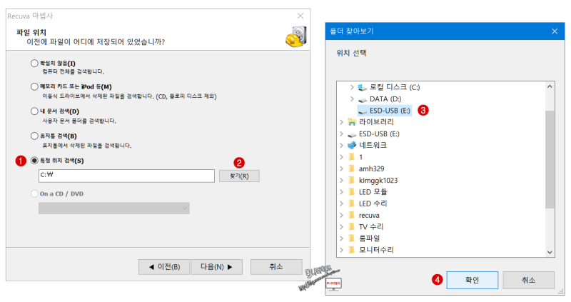Viewport: 571px width, 302px height.
Task: Click the 모니터수리 folder icon
Action: [x=351, y=250]
